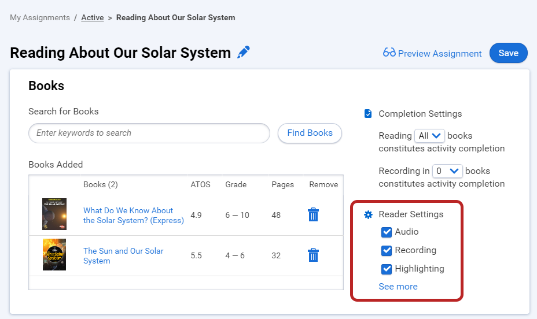Disable the Highlighting checkbox
537x319 pixels.
click(x=387, y=269)
